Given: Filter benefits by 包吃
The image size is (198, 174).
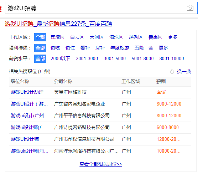Looking at the screenshot, I should pyautogui.click(x=55, y=48).
